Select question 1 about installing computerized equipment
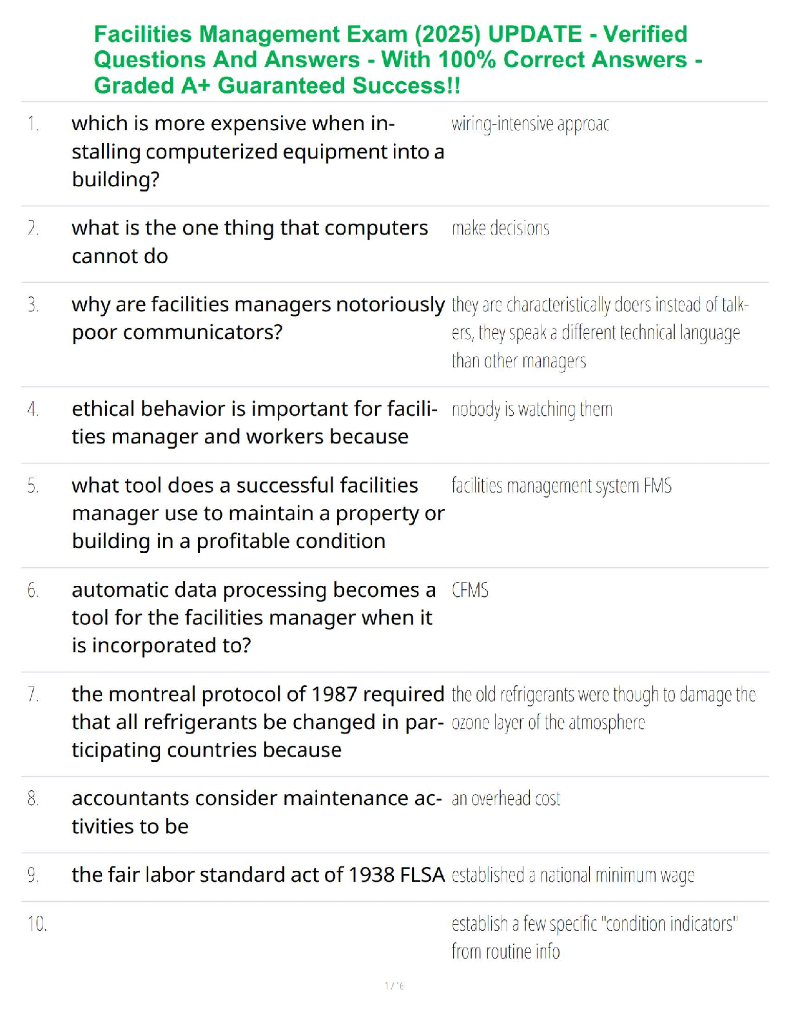This screenshot has width=789, height=1021. point(258,151)
